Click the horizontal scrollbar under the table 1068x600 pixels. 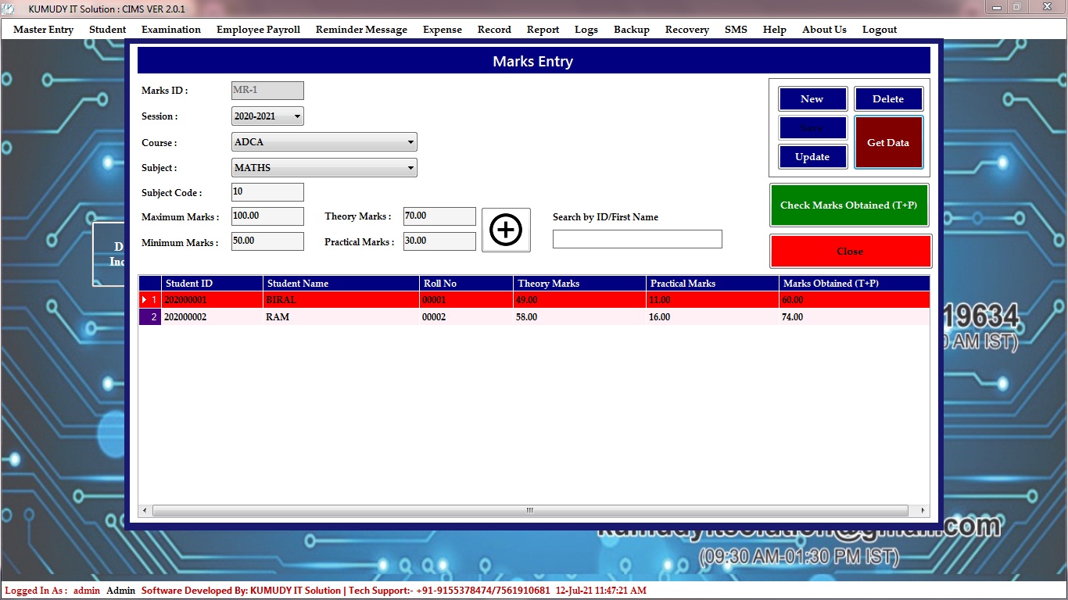point(529,511)
